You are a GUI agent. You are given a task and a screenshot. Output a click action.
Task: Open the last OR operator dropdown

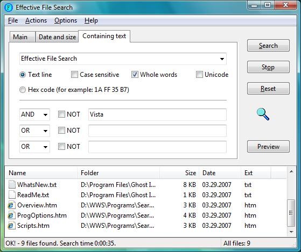(45, 147)
